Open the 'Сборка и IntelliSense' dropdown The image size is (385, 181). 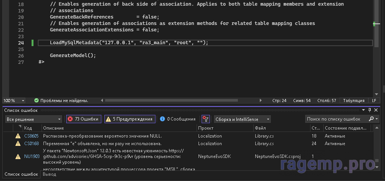click(x=242, y=119)
